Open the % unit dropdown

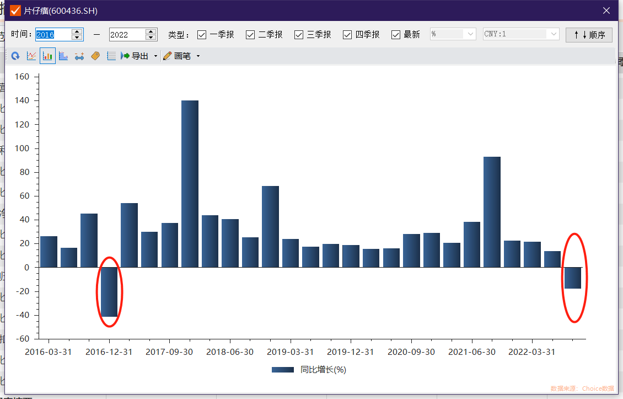click(x=453, y=34)
